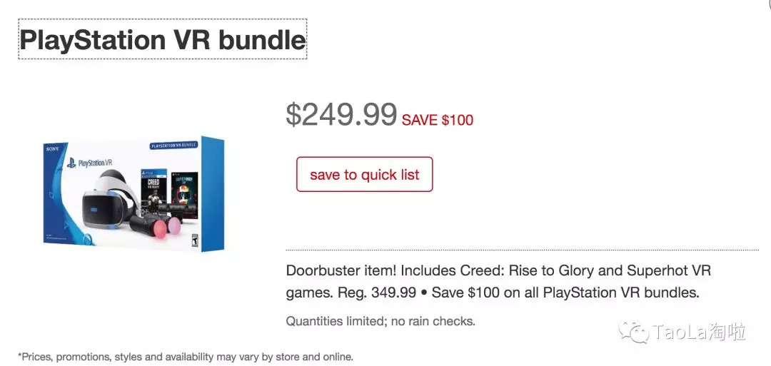Click the Superhot VR game cover
771x366 pixels.
tap(185, 188)
